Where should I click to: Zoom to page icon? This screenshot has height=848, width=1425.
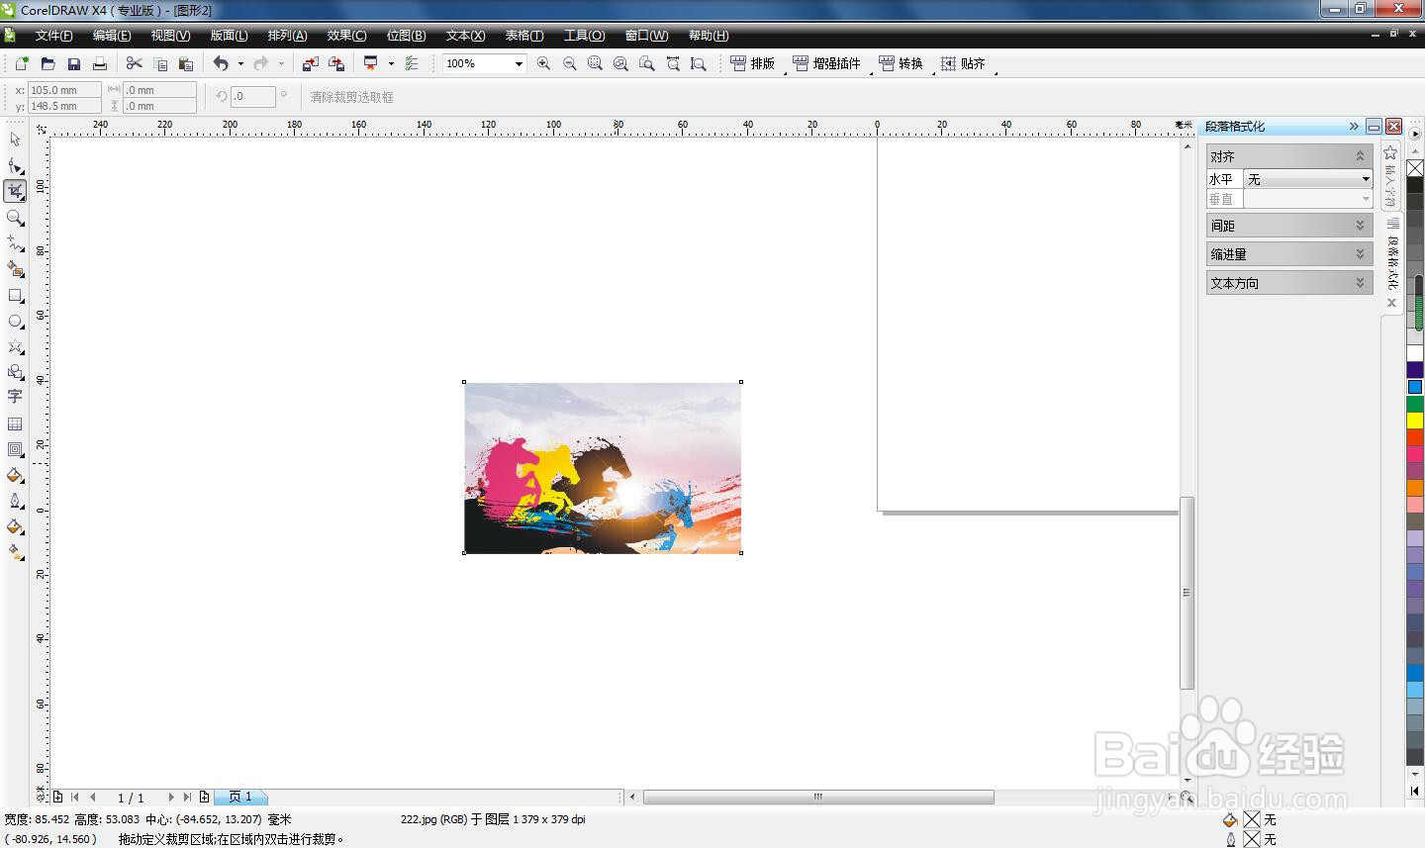coord(646,63)
